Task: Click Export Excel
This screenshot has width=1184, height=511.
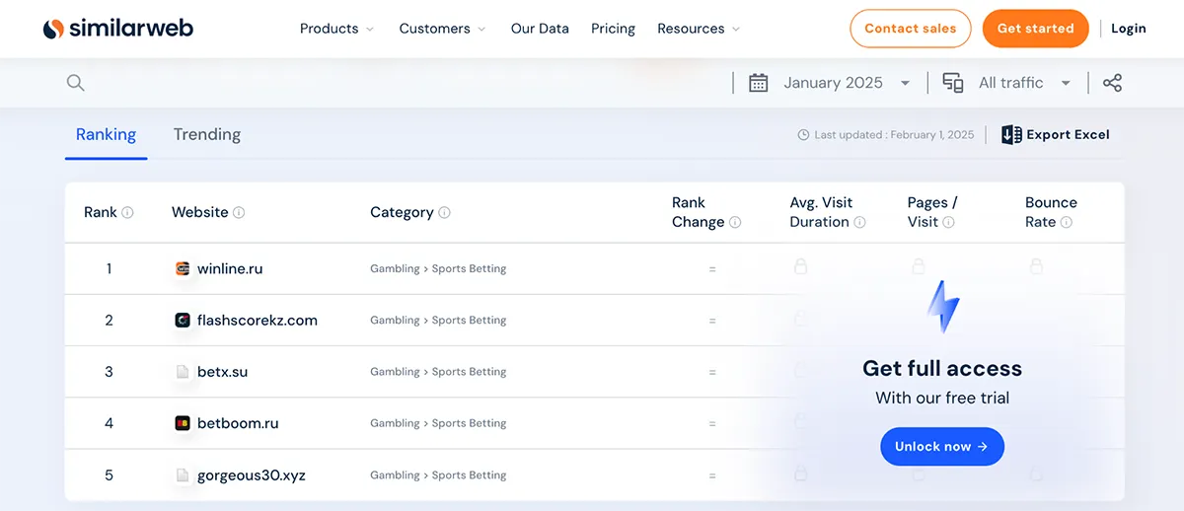Action: coord(1056,135)
